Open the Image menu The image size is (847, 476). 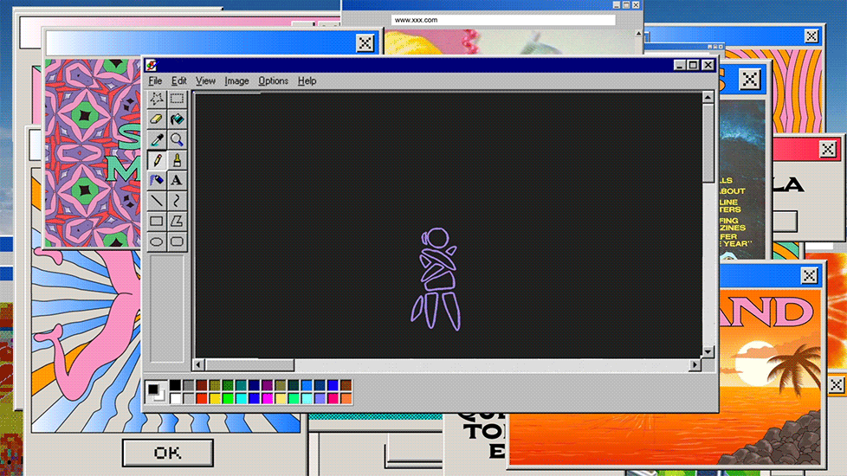(x=236, y=81)
